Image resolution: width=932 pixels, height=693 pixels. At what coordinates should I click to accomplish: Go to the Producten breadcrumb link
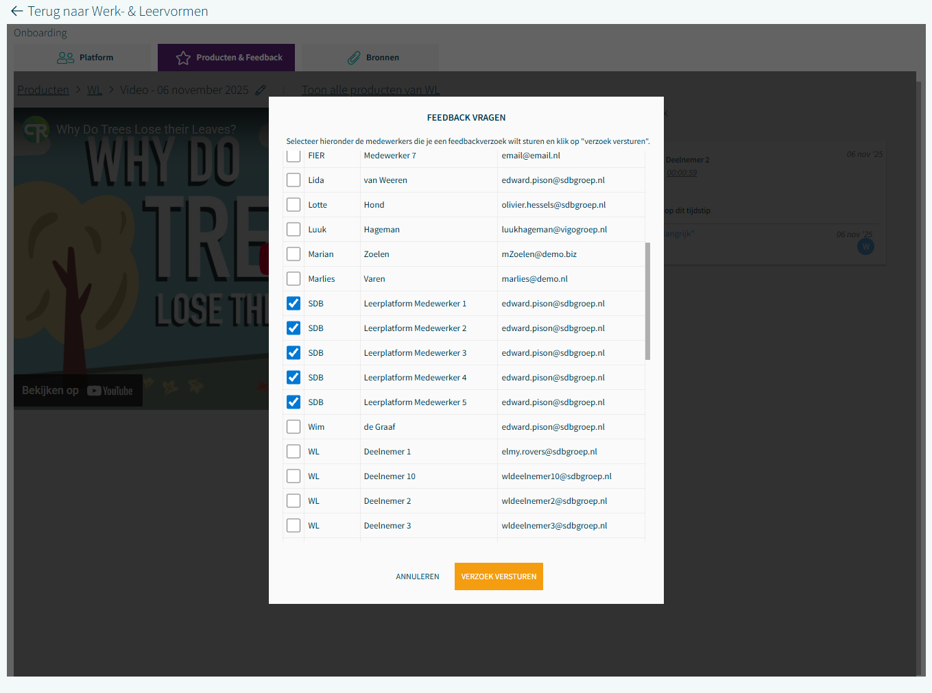(x=43, y=90)
